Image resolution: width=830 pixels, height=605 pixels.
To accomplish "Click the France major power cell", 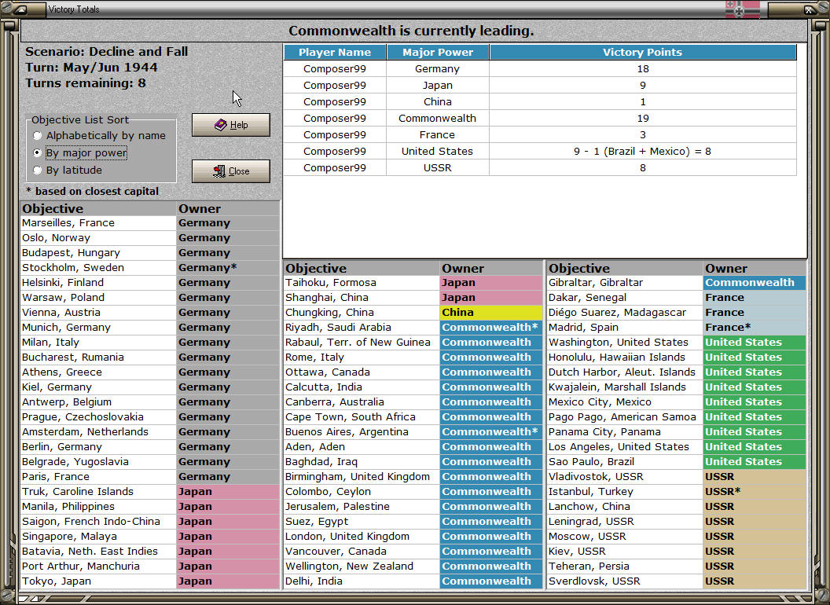I will pyautogui.click(x=438, y=134).
